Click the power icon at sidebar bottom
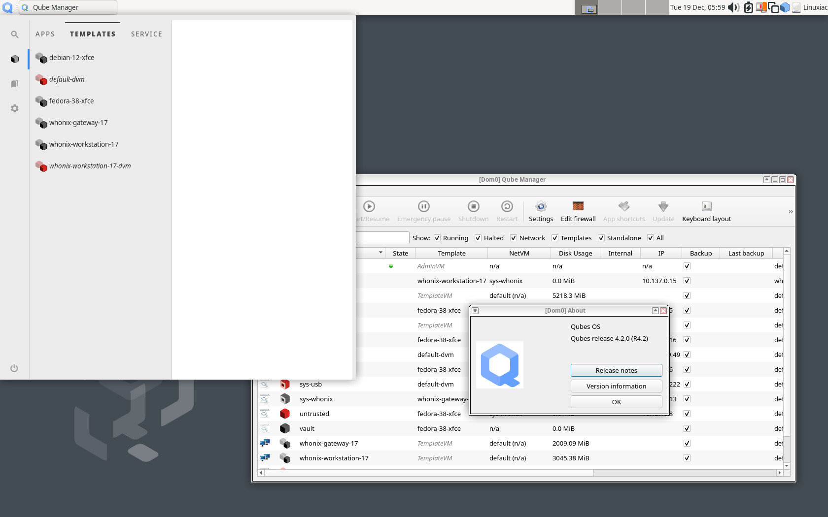 click(x=14, y=368)
